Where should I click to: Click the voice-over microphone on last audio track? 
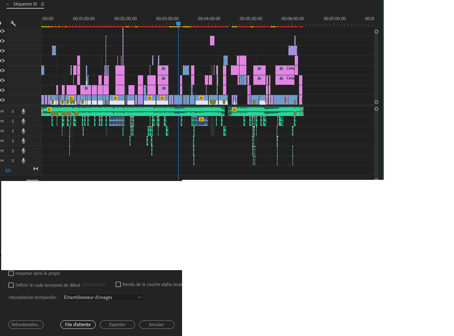coord(24,161)
